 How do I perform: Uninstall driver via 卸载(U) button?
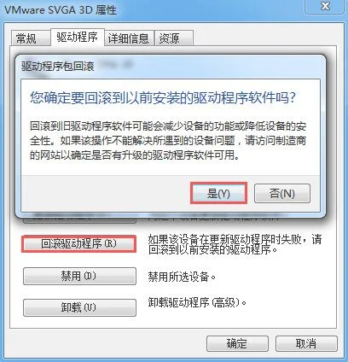[79, 307]
